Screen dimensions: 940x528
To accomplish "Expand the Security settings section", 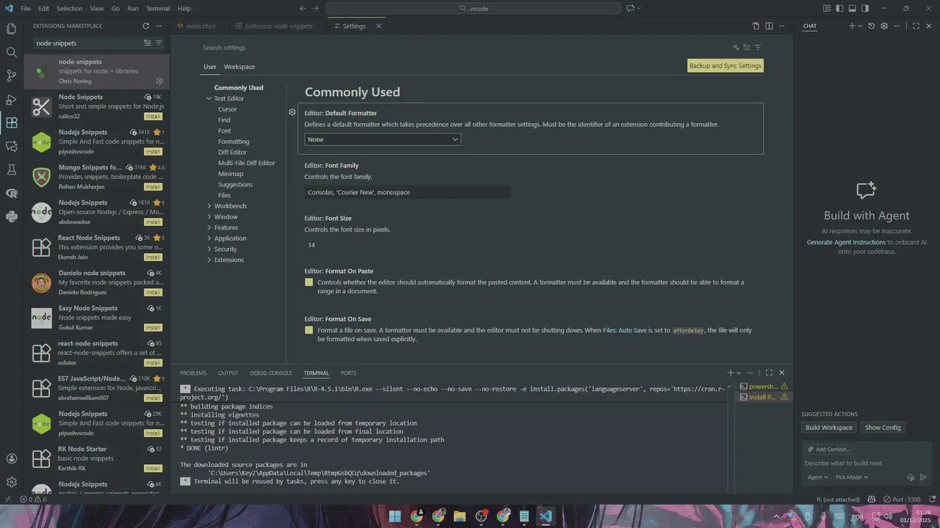I will pos(209,249).
